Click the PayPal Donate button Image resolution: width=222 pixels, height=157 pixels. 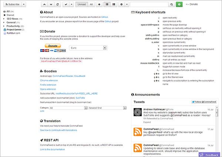(53, 46)
